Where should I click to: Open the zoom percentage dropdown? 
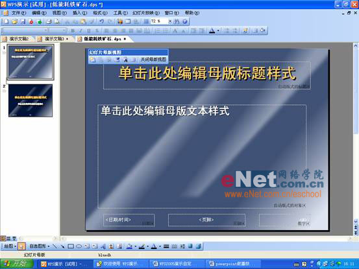pos(170,21)
